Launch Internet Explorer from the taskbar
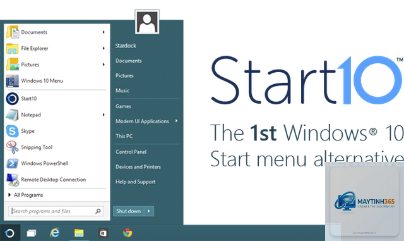The image size is (404, 241). point(55,233)
